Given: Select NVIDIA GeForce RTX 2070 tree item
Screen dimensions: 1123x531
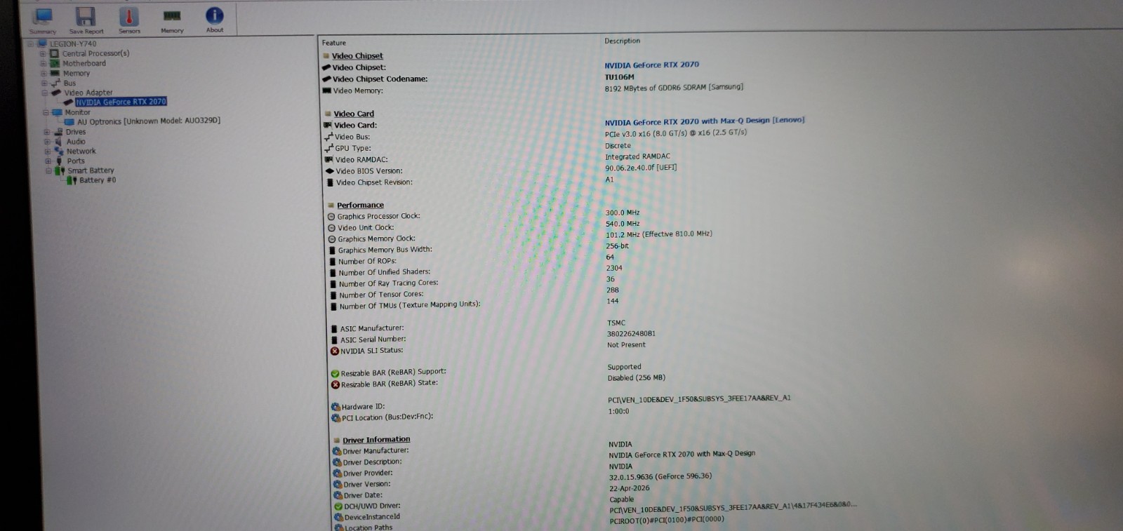Looking at the screenshot, I should click(121, 102).
